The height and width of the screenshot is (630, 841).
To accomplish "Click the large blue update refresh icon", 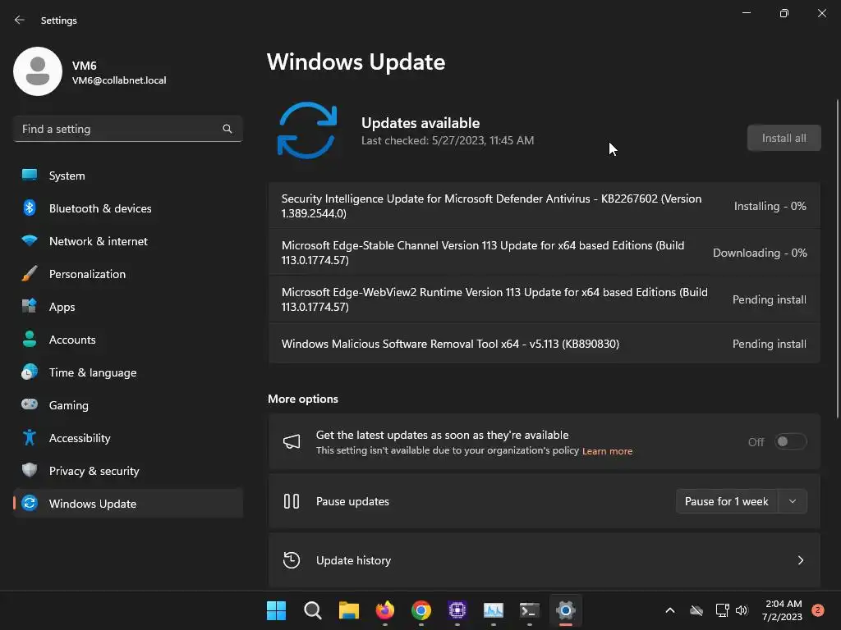I will pyautogui.click(x=307, y=130).
